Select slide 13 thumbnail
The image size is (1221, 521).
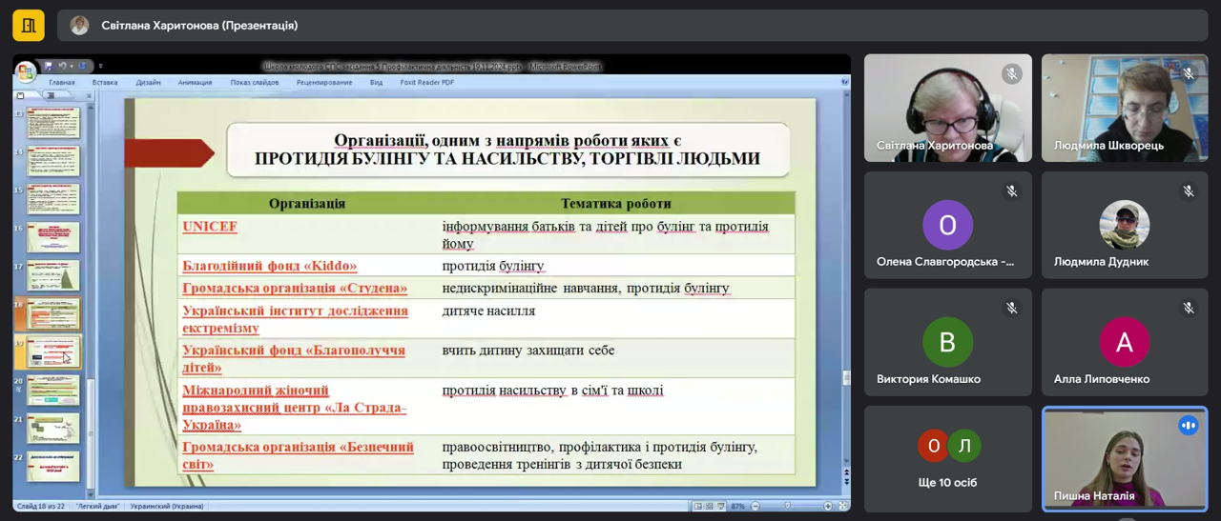pos(53,123)
